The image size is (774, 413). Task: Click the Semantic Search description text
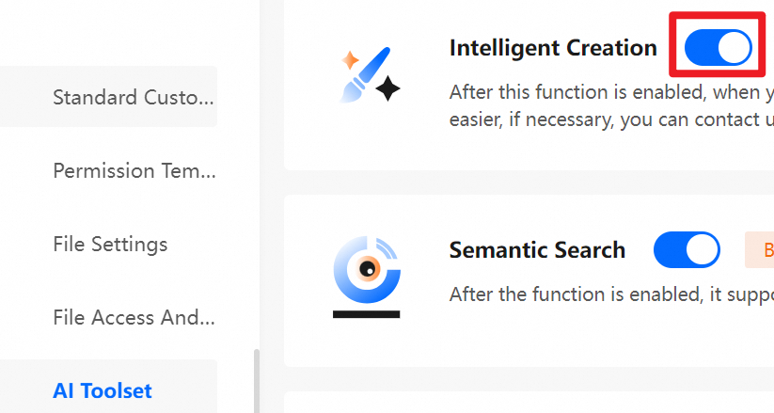[x=611, y=294]
